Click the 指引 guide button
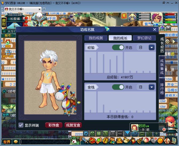 [8, 36]
